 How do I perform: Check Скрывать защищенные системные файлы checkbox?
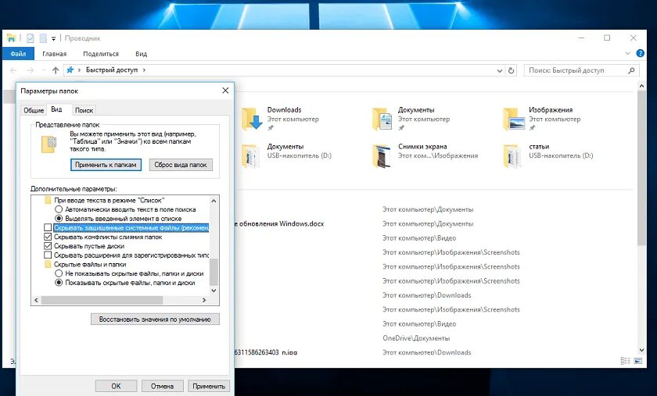(48, 228)
